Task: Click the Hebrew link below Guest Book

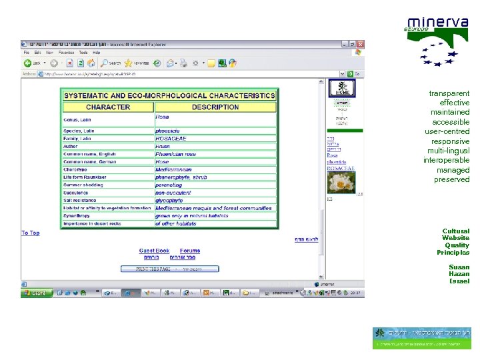Action: tap(151, 257)
